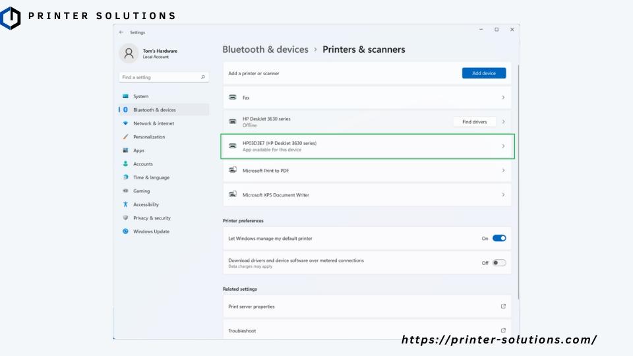Click the Gaming controller icon
Image resolution: width=633 pixels, height=356 pixels.
coord(125,191)
